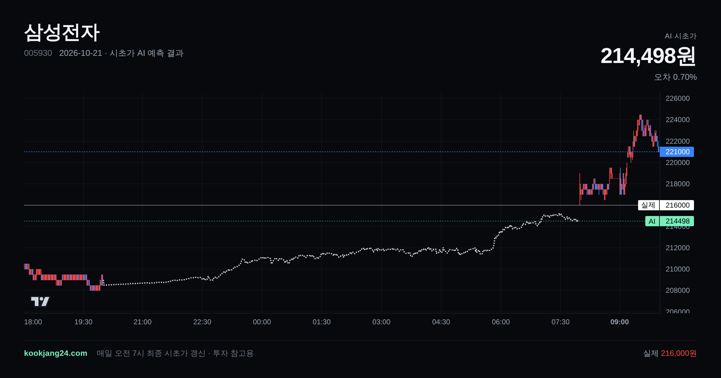
Task: Click the stock code 005930
Action: click(x=38, y=53)
